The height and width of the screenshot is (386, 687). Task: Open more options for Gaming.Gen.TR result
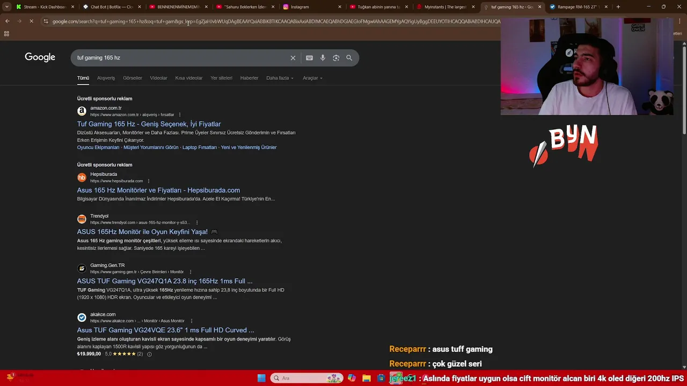coord(191,272)
